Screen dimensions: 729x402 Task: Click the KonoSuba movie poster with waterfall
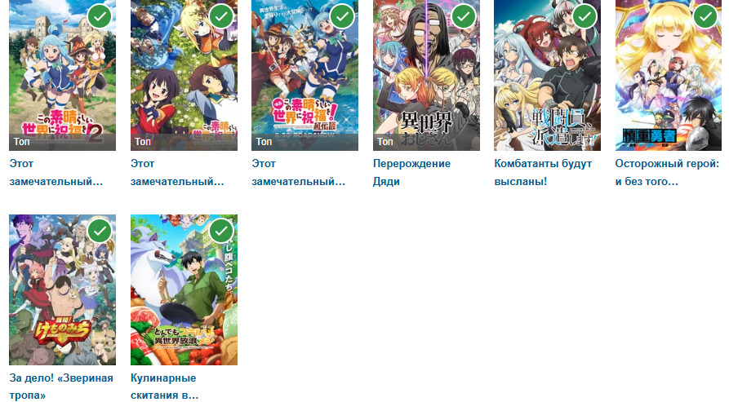point(305,75)
